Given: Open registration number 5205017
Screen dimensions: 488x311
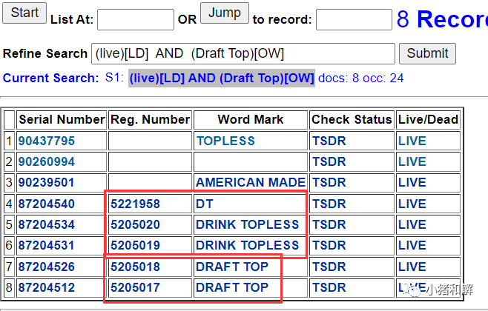Looking at the screenshot, I should tap(135, 288).
